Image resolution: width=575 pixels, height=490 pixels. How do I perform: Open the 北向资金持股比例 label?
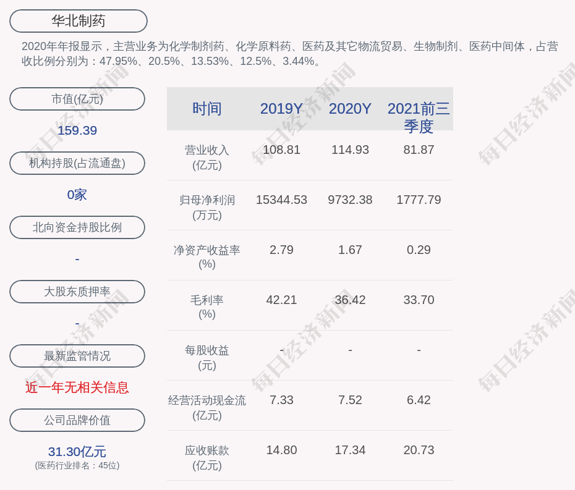[x=77, y=227]
